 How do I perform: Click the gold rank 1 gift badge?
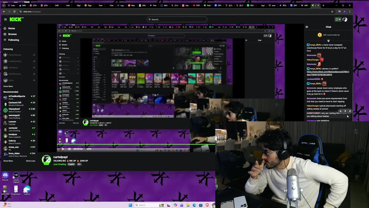(319, 35)
